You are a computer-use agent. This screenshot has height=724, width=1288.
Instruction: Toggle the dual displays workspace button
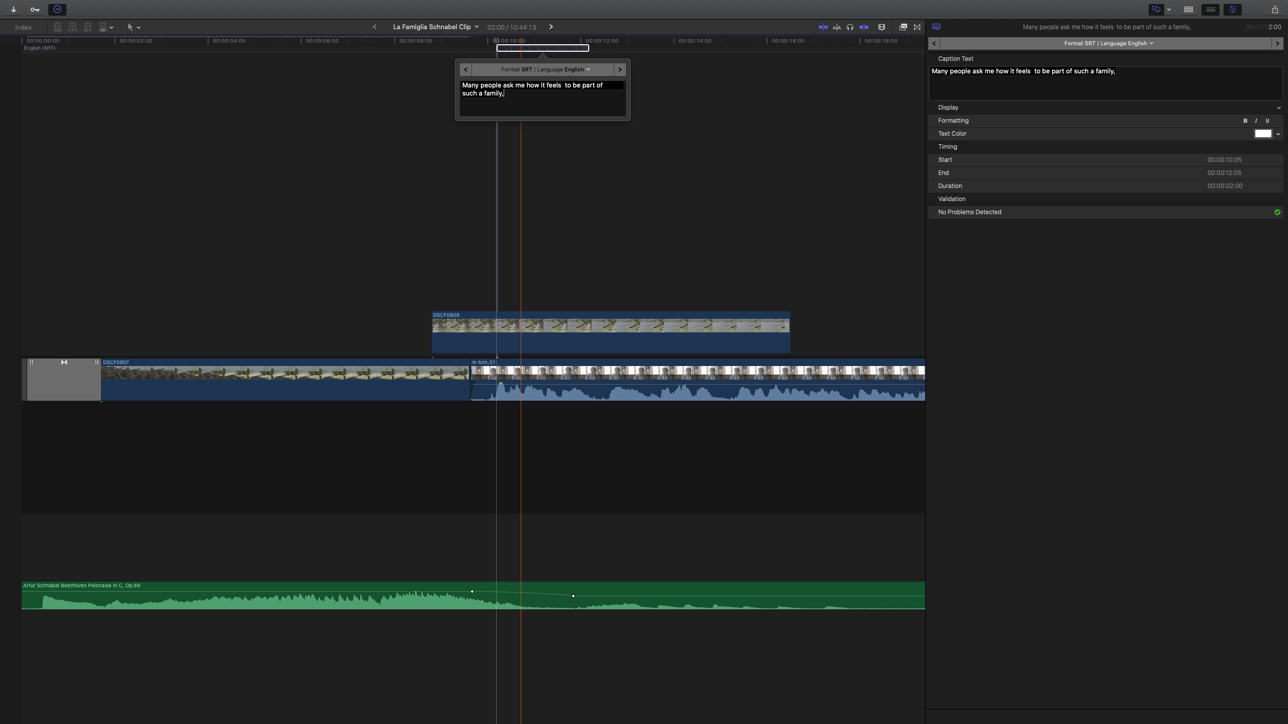coord(1156,10)
